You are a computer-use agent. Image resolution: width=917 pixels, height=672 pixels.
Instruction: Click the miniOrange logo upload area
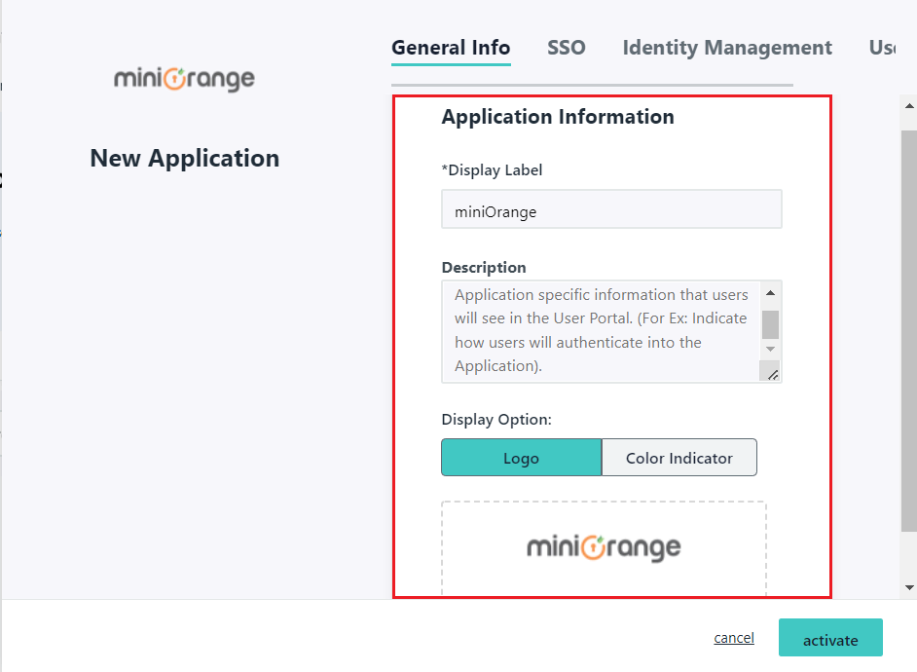[604, 548]
